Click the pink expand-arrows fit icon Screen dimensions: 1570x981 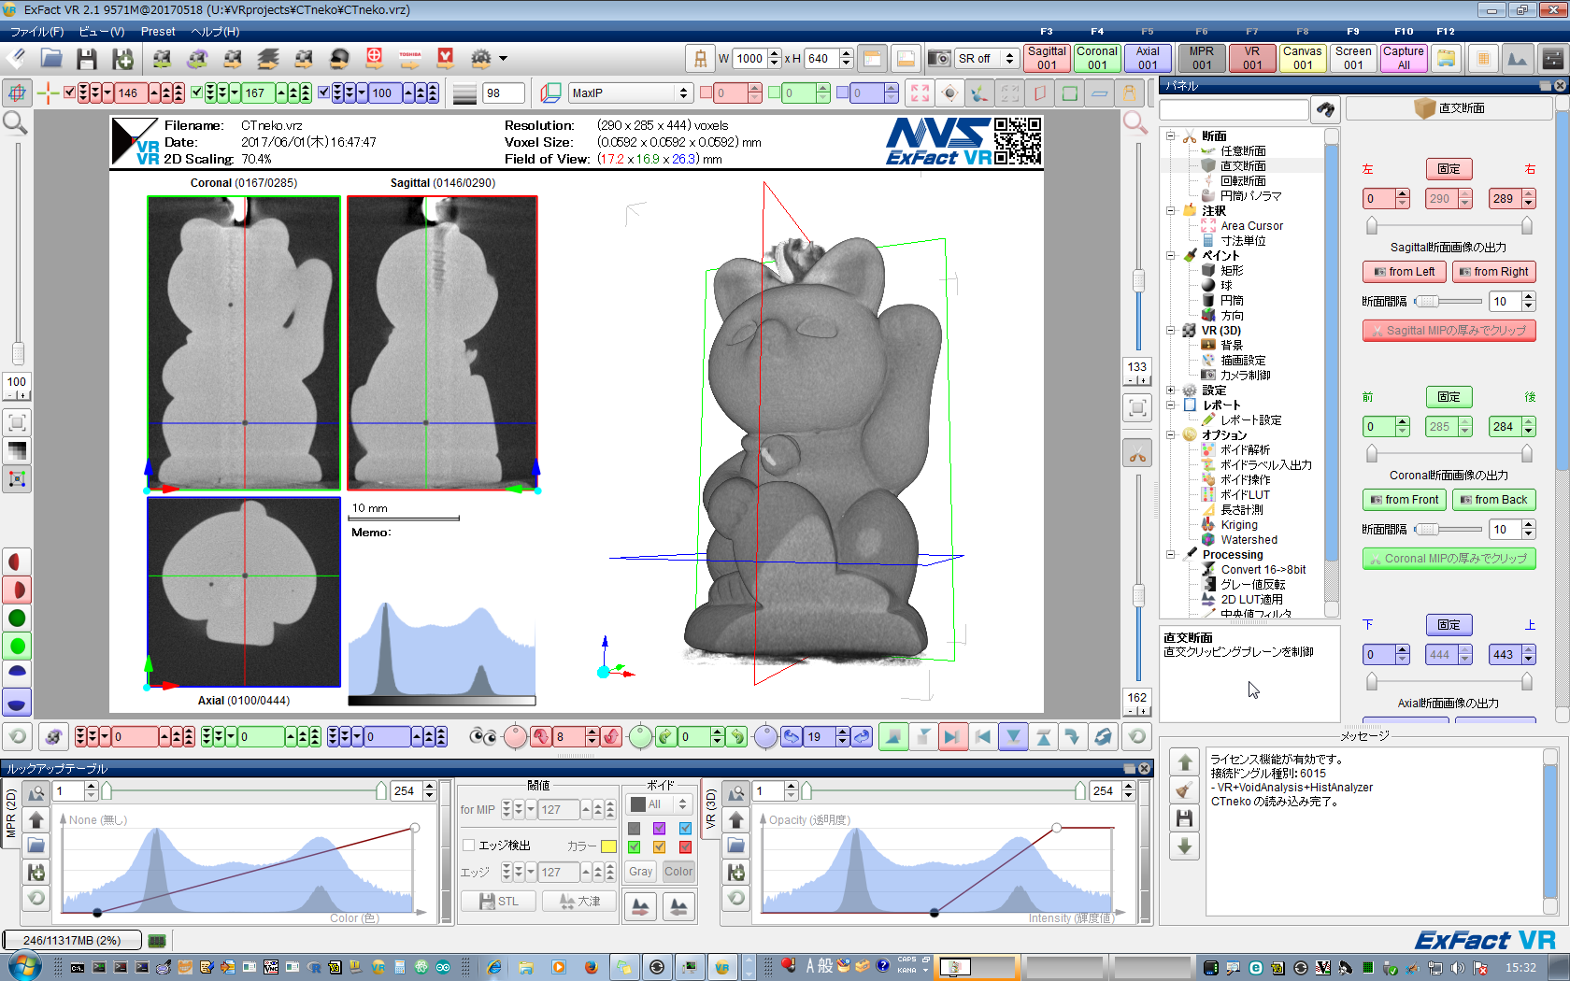921,92
